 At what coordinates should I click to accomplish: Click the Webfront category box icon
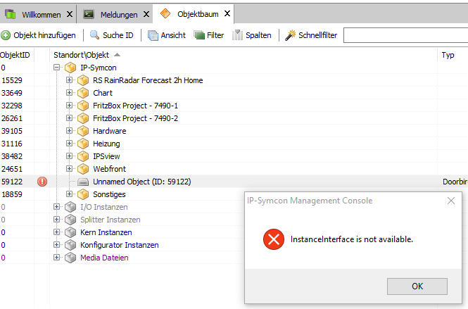[83, 169]
